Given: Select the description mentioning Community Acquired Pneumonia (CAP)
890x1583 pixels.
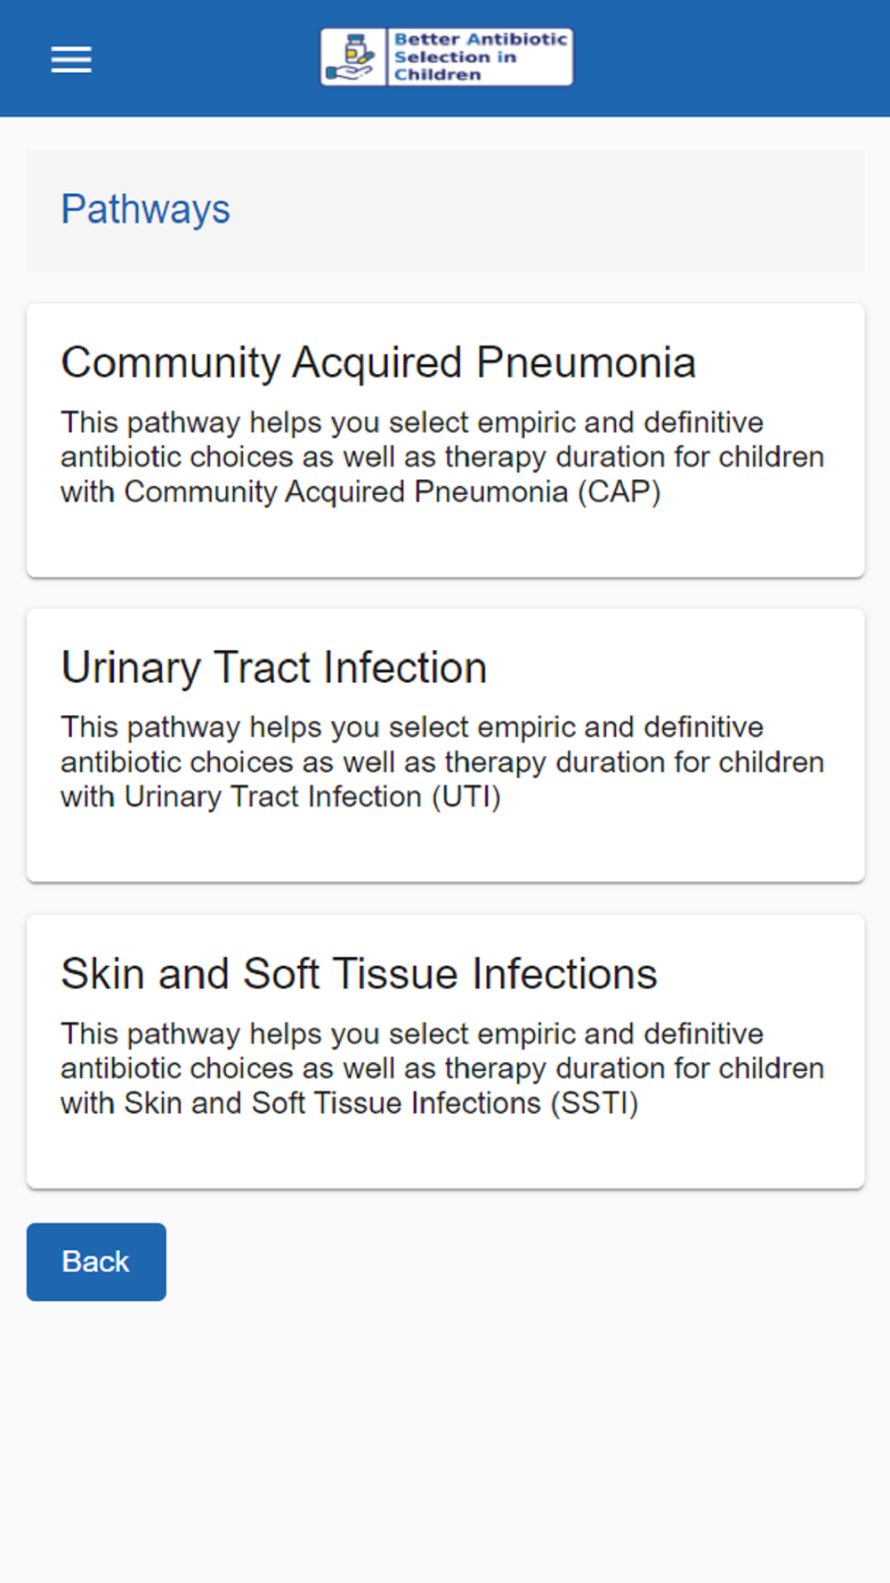Looking at the screenshot, I should [x=442, y=457].
